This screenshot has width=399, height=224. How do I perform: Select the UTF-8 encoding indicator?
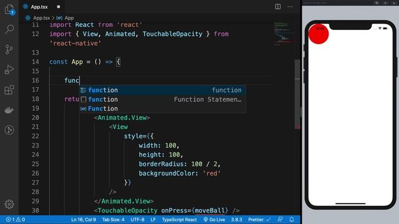click(137, 220)
